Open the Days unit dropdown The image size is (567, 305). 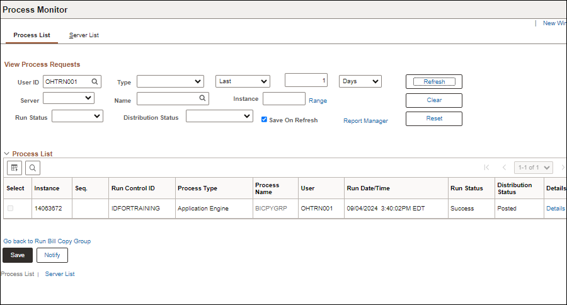pos(360,81)
